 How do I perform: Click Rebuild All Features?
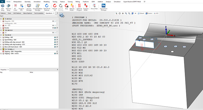(x=47, y=7)
